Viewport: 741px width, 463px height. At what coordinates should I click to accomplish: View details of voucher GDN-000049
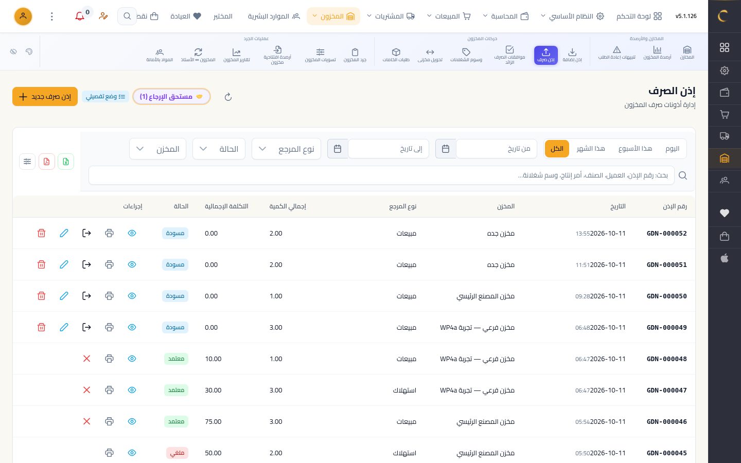click(132, 327)
